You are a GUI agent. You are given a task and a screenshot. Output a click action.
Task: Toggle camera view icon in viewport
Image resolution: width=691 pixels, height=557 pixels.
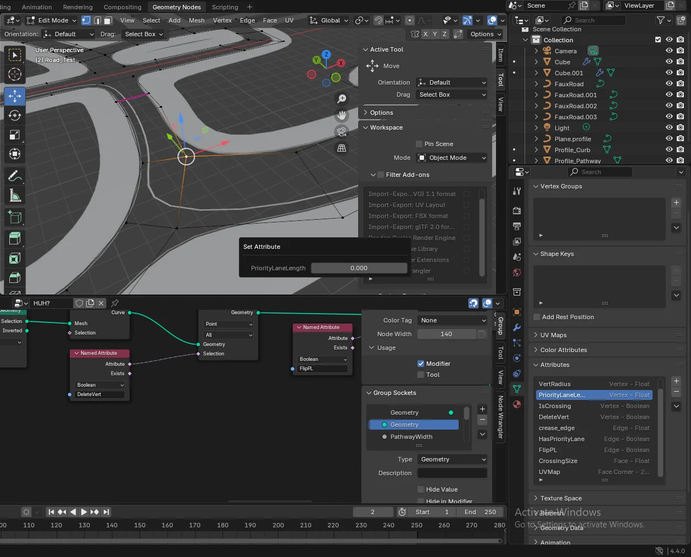[342, 132]
